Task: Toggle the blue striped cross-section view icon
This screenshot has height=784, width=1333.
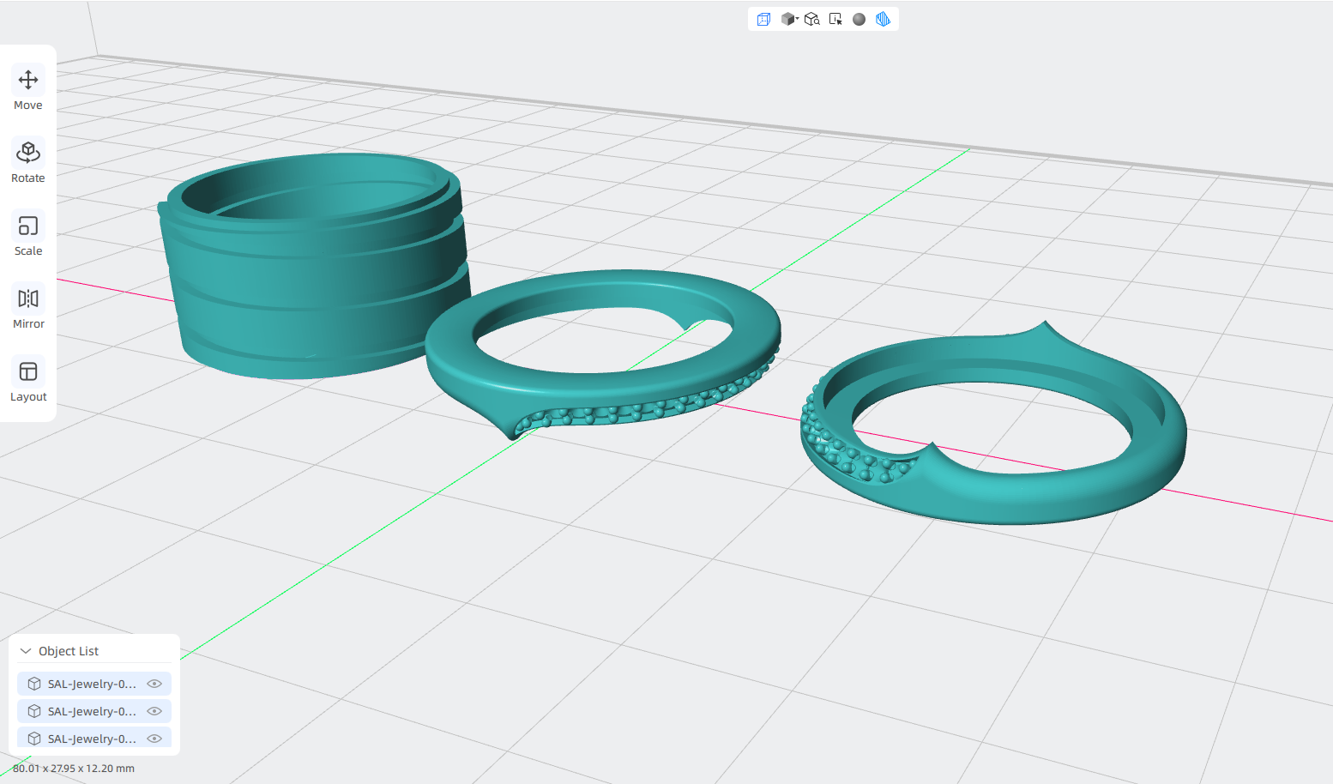Action: click(x=883, y=19)
